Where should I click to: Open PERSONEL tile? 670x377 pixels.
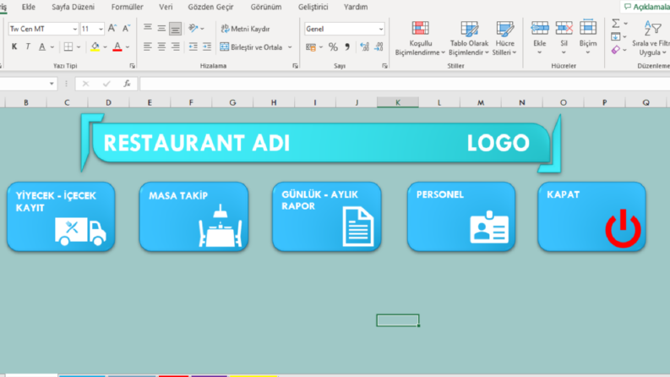(461, 216)
